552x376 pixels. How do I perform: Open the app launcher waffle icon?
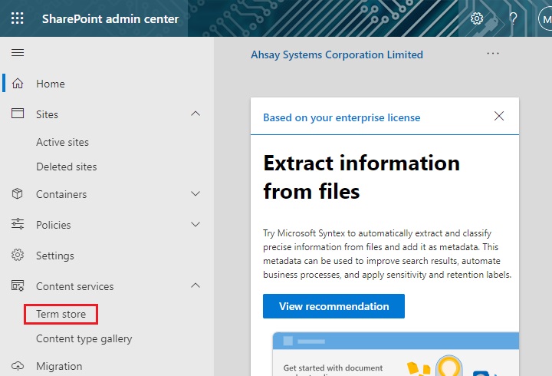point(17,18)
